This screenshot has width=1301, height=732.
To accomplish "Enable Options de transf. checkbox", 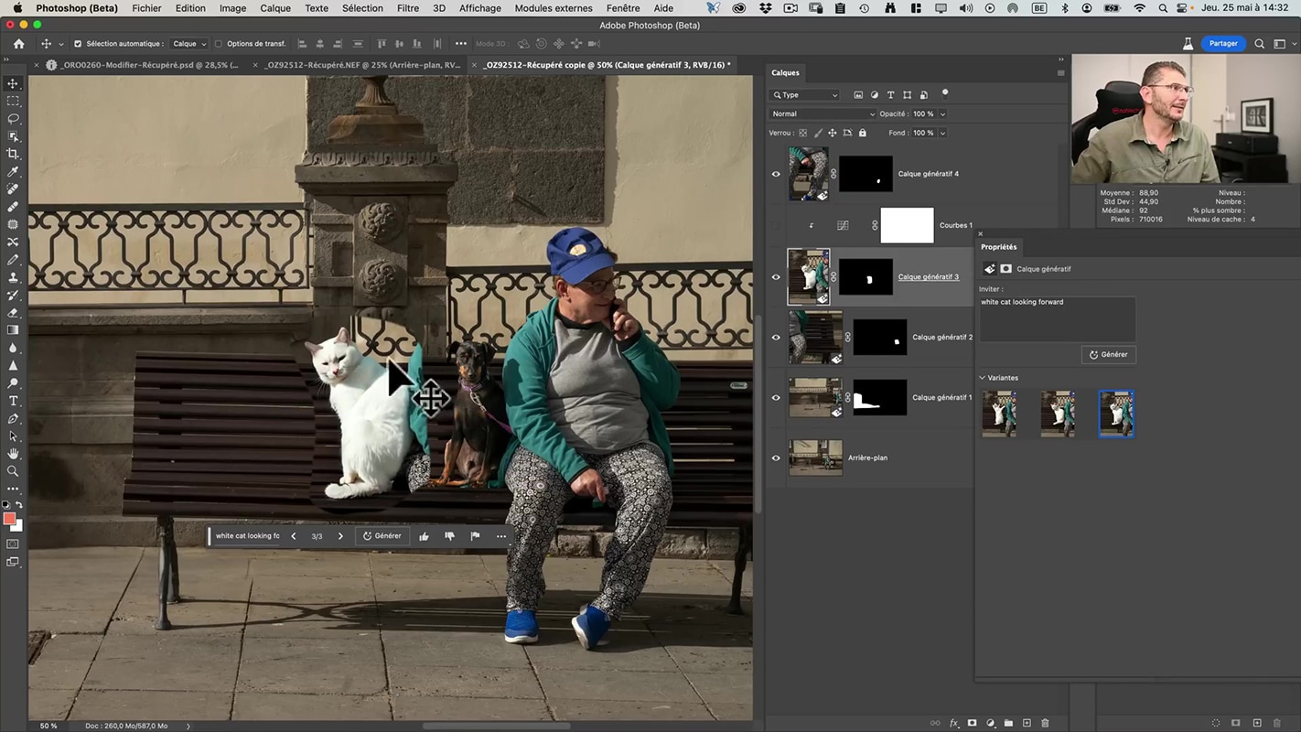I will click(x=218, y=44).
